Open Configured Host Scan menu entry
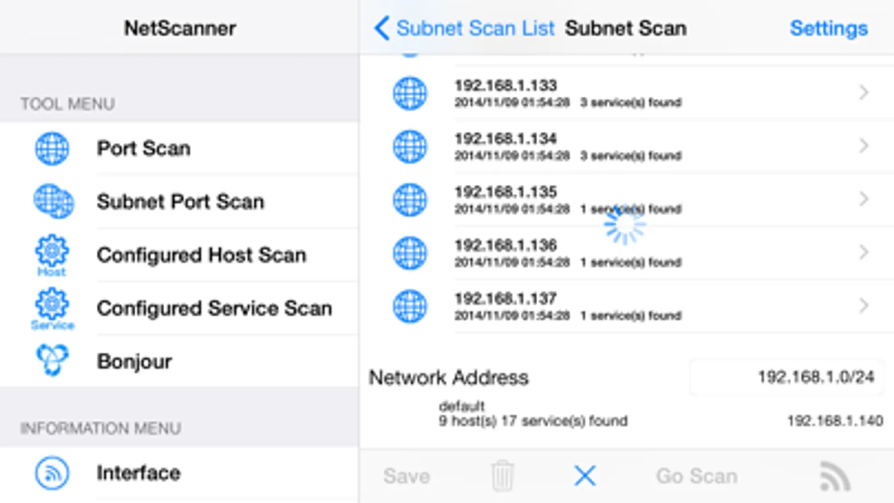The image size is (894, 503). click(x=179, y=255)
